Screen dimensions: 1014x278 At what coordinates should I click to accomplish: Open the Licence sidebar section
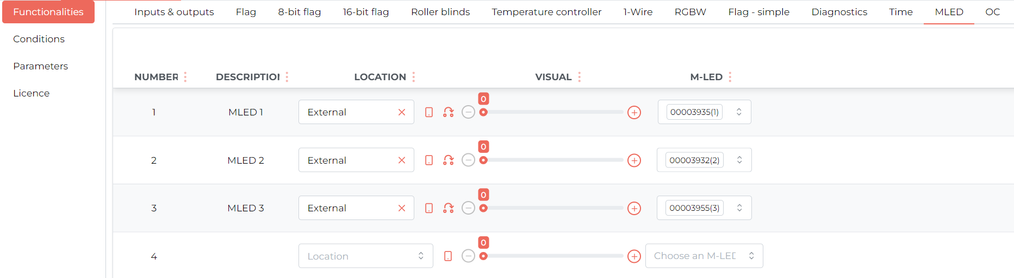(x=31, y=93)
